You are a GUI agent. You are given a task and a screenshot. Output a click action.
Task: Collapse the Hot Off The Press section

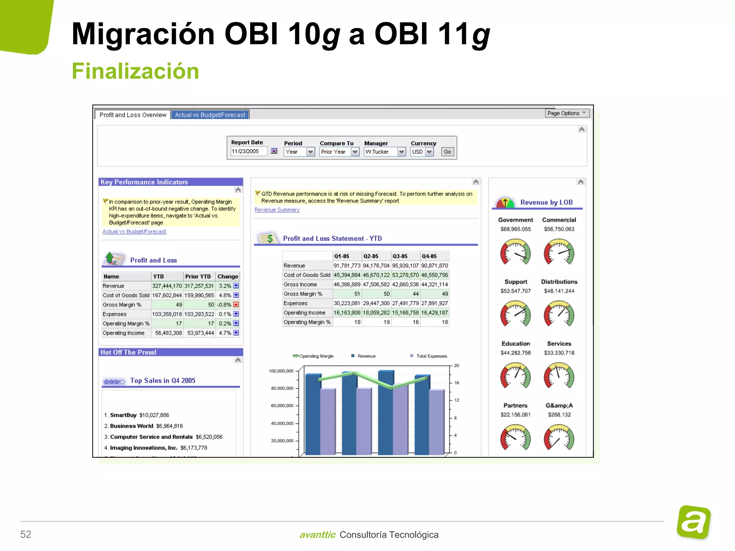click(x=238, y=360)
